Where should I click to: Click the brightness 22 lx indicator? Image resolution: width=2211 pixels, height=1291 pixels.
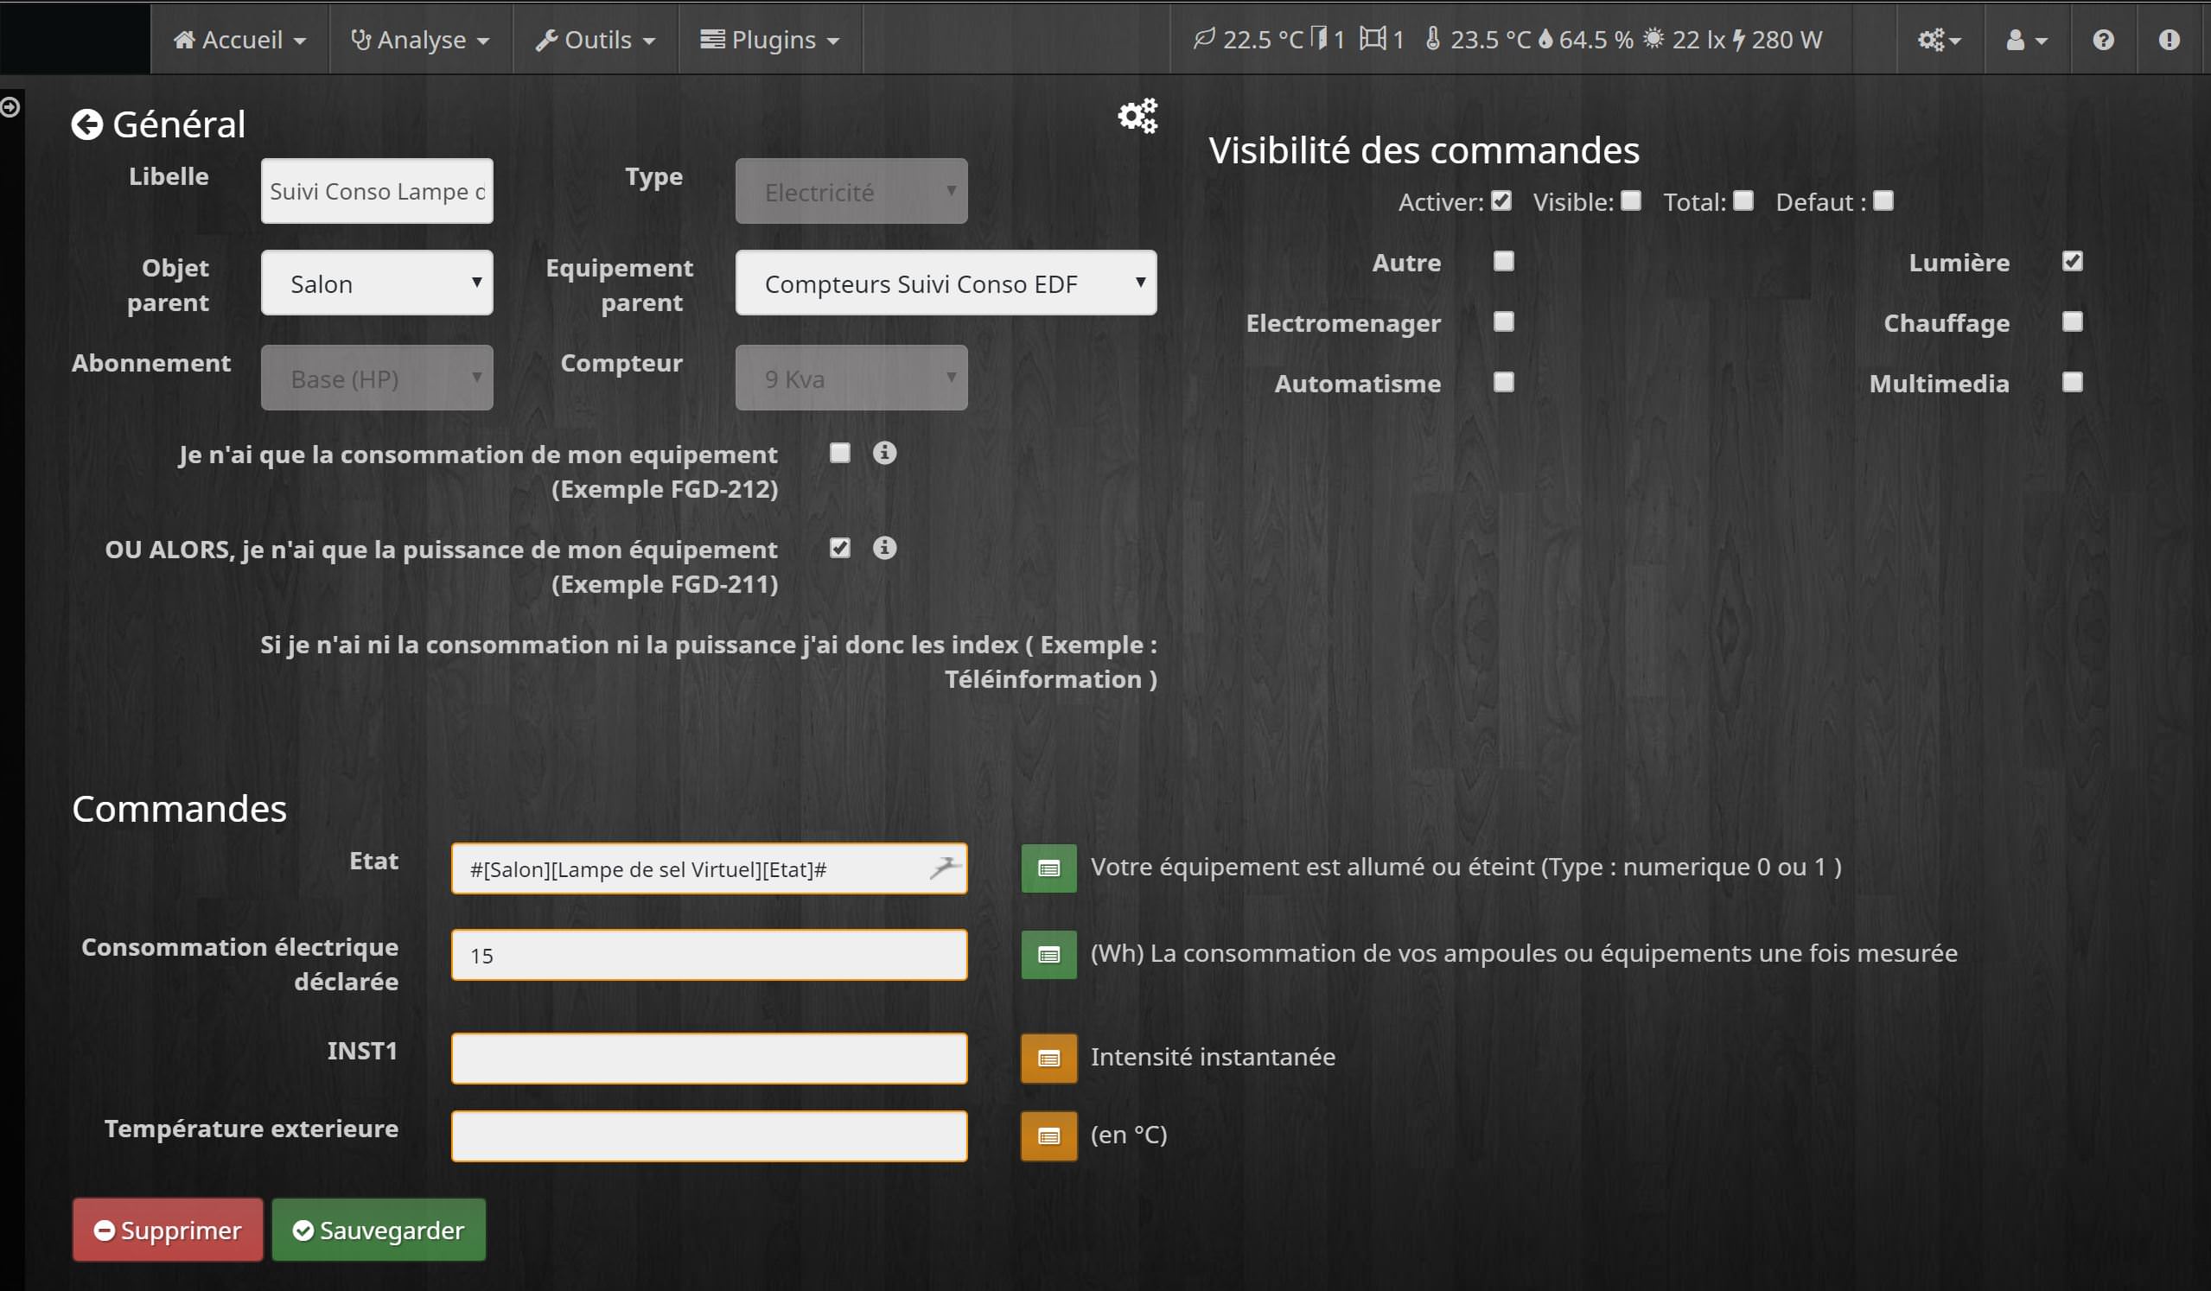pos(1684,40)
